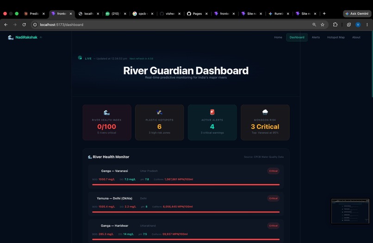
Task: Open the Chrome three-dot menu
Action: pos(367,25)
